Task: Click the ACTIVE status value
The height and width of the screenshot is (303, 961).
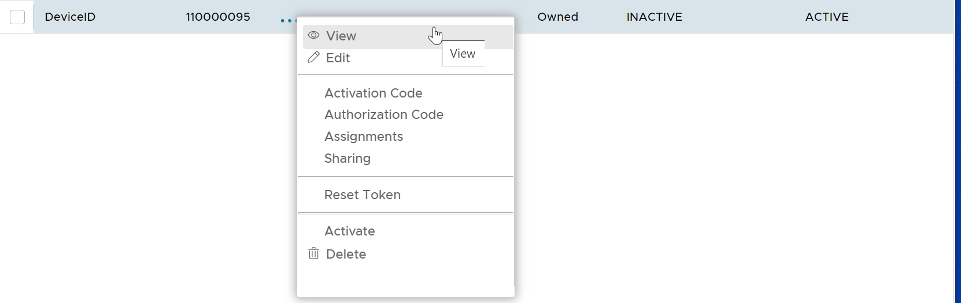Action: click(827, 17)
